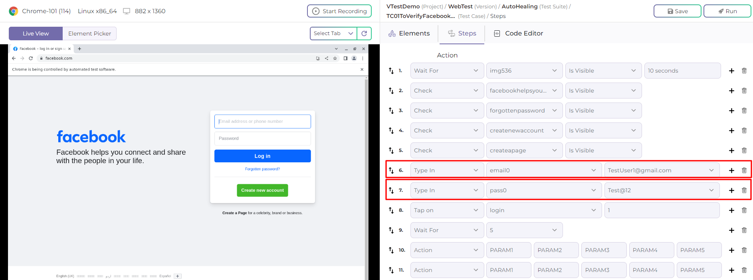Open the email0 element dropdown in step 6
Screen dimensions: 753x280
point(544,170)
